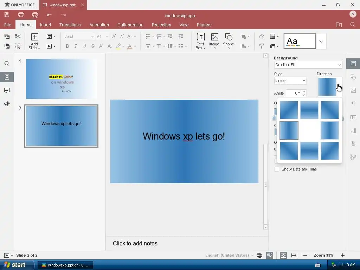Click the Copy icon

point(7,36)
